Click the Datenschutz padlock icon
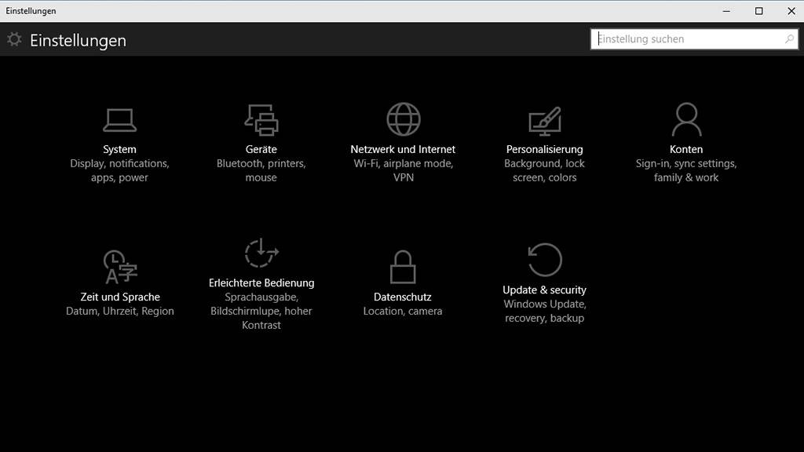This screenshot has width=804, height=452. [x=403, y=267]
